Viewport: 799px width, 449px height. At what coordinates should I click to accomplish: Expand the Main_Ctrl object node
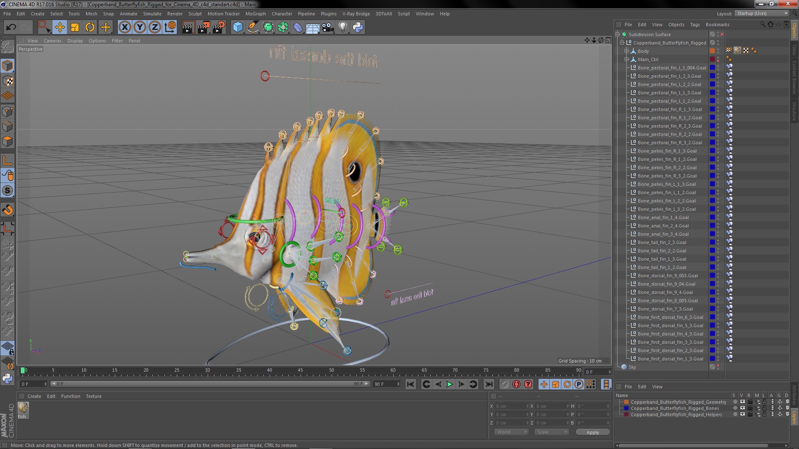626,59
